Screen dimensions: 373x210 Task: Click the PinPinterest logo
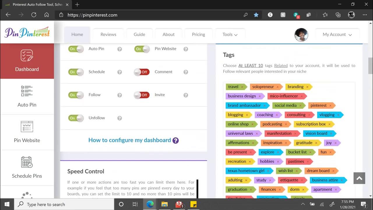(x=27, y=32)
